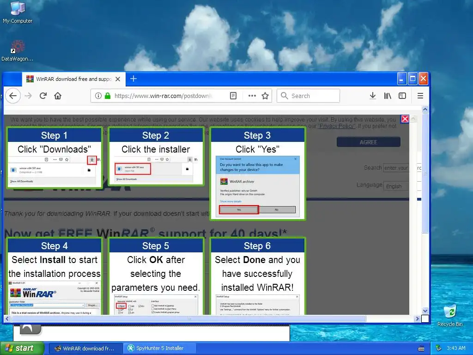Open the Windows start menu
Screen dimensions: 473x355
tap(22, 348)
